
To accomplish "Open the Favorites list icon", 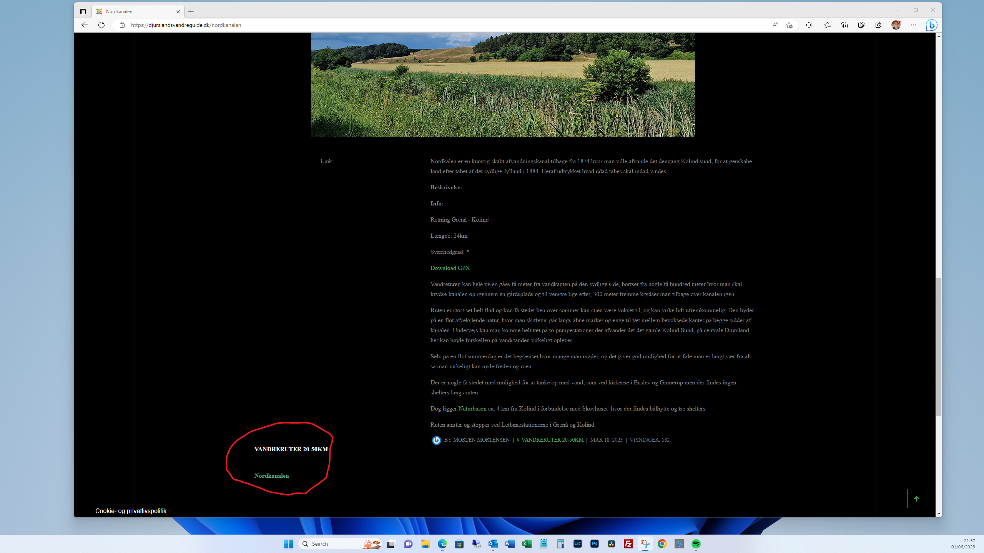I will (x=827, y=25).
